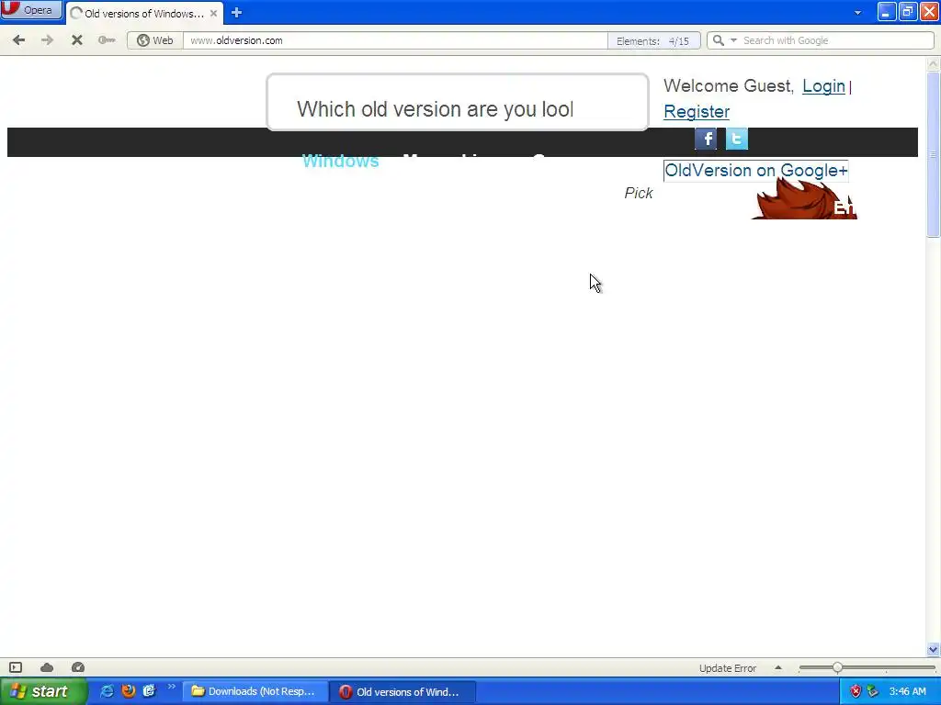Click the scroll down arrow
This screenshot has width=941, height=705.
point(933,649)
